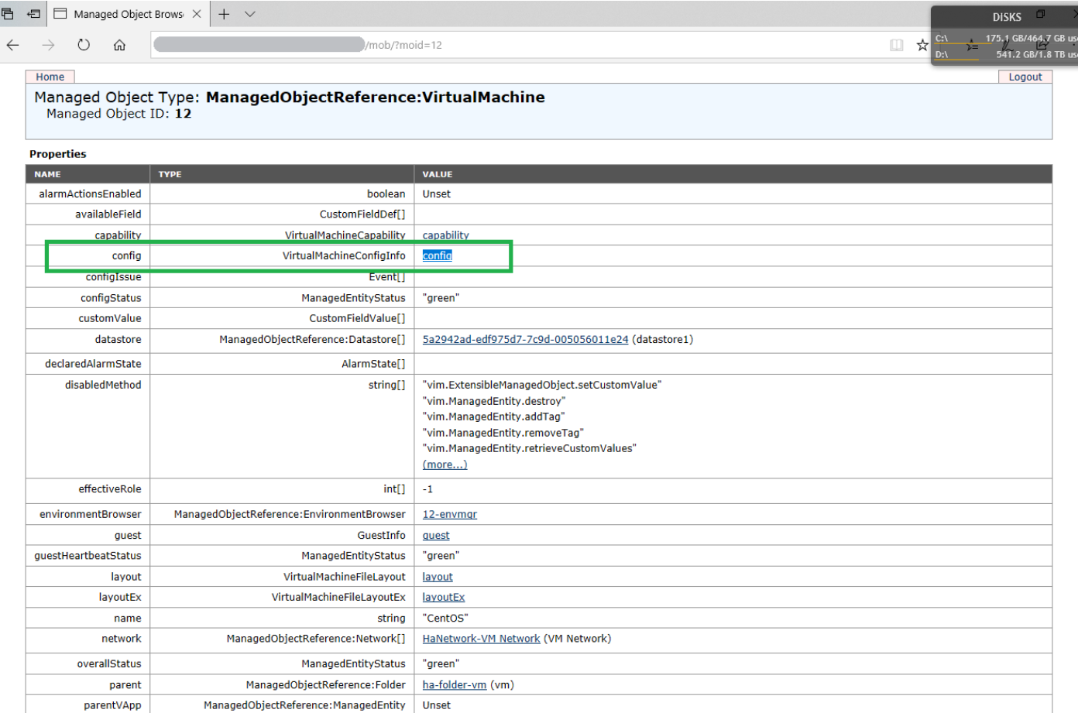Open the 12-envmgr environment browser link
This screenshot has height=713, width=1078.
[x=449, y=514]
